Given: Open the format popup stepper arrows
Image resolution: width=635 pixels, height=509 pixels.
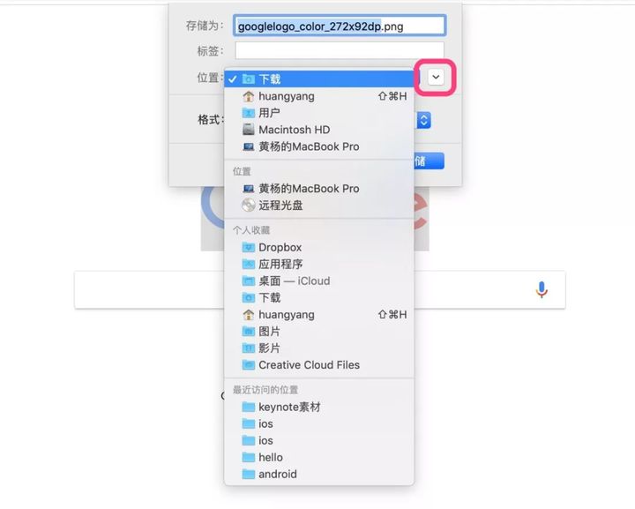Looking at the screenshot, I should coord(423,120).
